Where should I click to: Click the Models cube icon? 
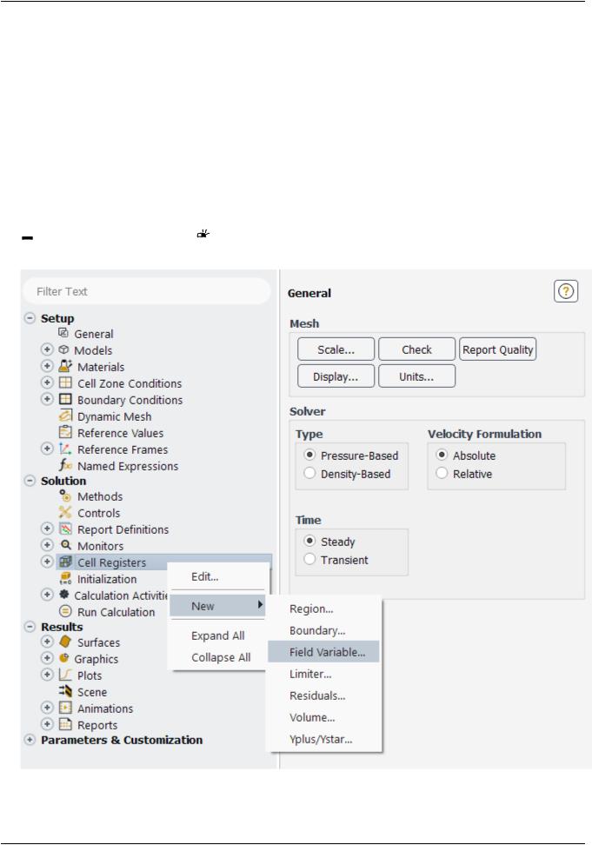pyautogui.click(x=63, y=349)
